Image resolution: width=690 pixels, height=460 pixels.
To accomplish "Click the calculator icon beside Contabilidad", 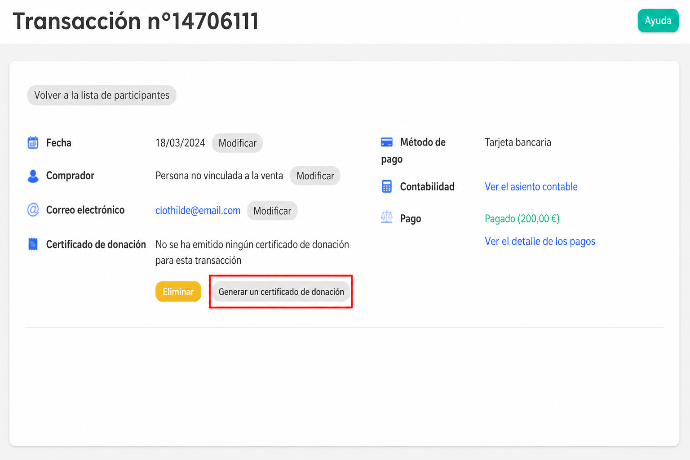I will pos(386,186).
